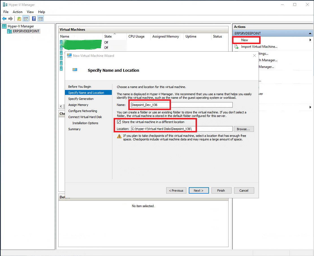The height and width of the screenshot is (256, 314).
Task: Click the Browse button for location
Action: [x=244, y=129]
